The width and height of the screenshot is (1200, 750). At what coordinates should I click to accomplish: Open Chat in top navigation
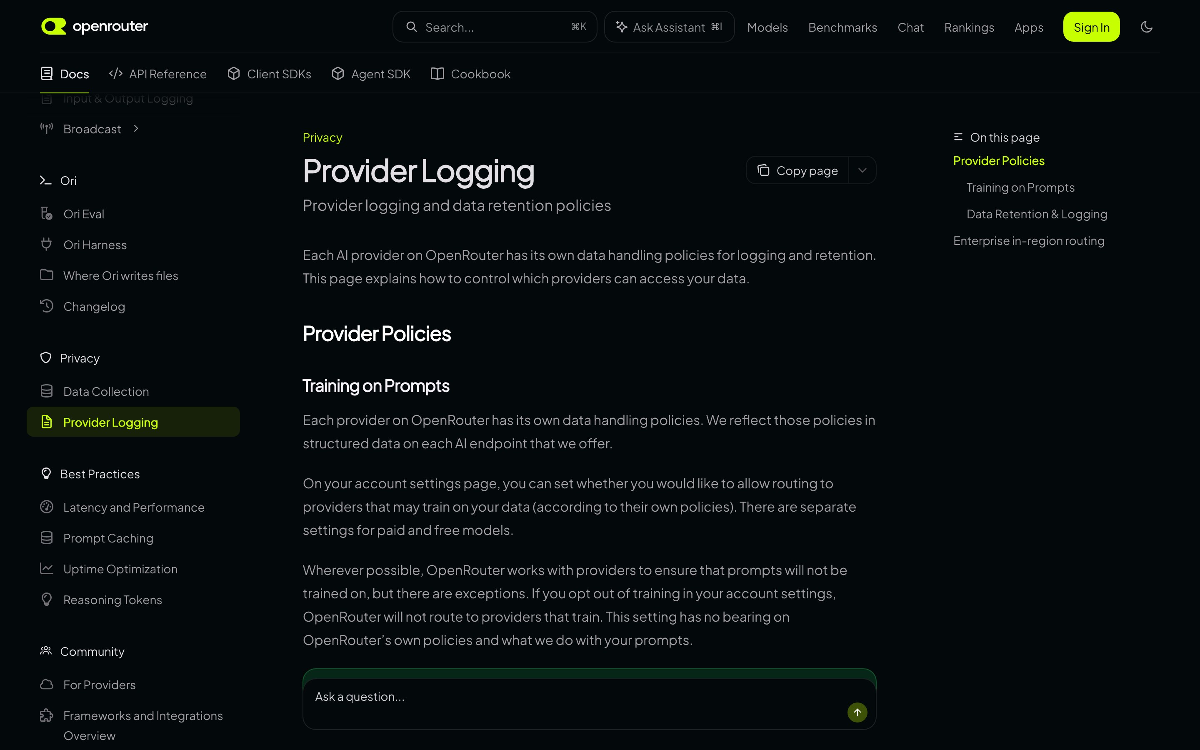point(910,27)
